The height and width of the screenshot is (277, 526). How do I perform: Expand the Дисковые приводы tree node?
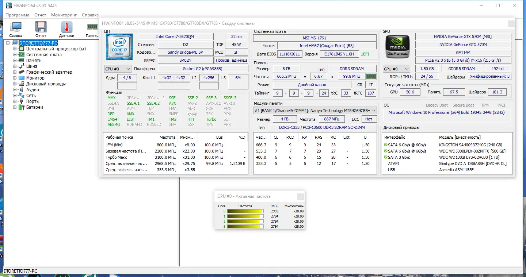(x=15, y=84)
